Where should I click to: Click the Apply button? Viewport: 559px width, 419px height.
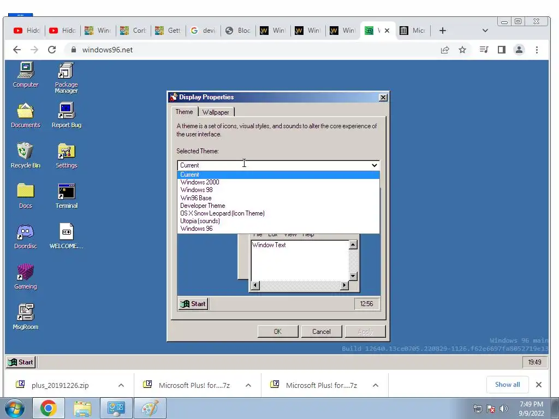pyautogui.click(x=365, y=331)
